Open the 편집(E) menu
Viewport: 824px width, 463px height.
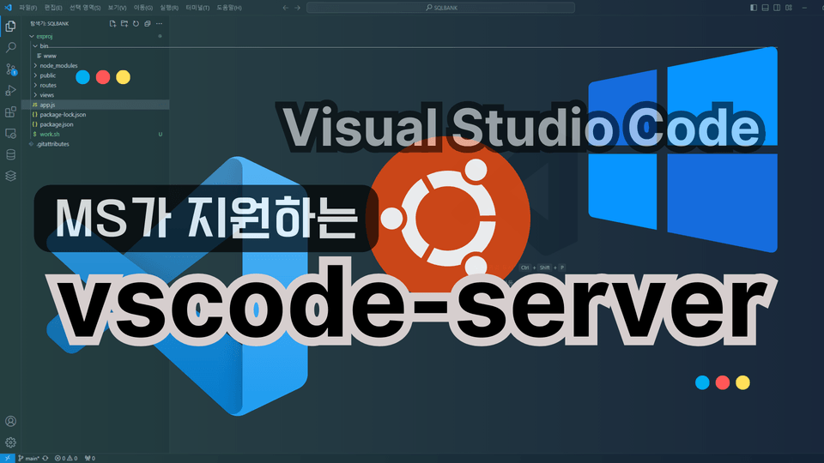[53, 8]
